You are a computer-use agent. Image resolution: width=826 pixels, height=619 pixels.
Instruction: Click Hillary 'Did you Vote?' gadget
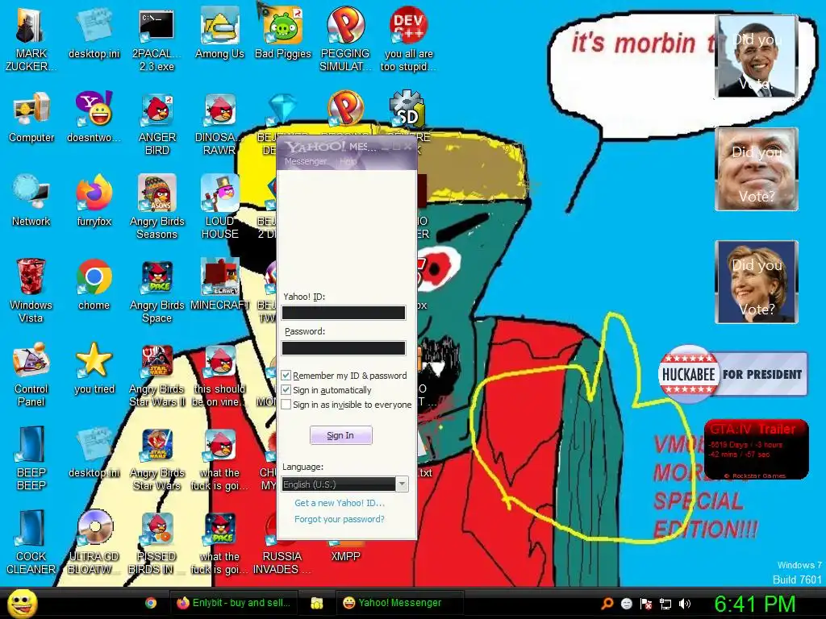pos(757,281)
